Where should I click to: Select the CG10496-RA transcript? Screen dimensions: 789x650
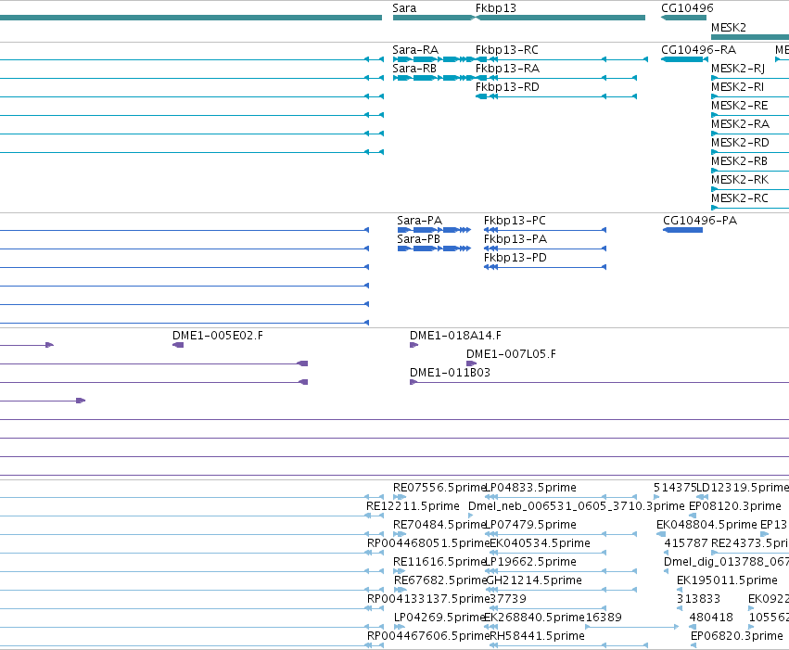coord(685,59)
